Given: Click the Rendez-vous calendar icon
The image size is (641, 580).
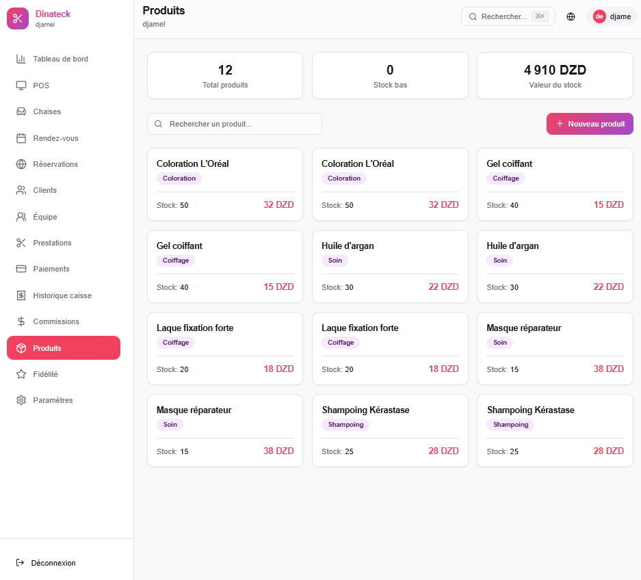Looking at the screenshot, I should pos(21,138).
